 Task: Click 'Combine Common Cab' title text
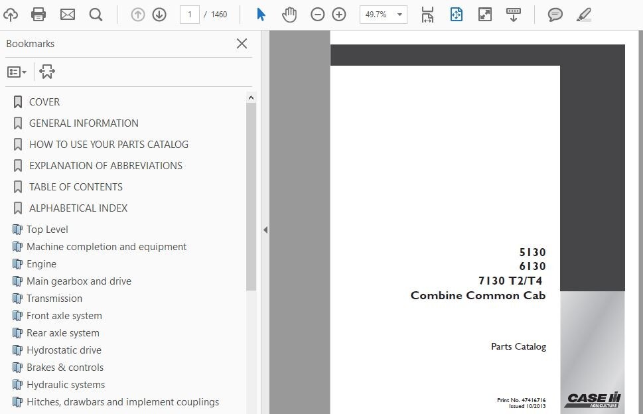pyautogui.click(x=478, y=295)
